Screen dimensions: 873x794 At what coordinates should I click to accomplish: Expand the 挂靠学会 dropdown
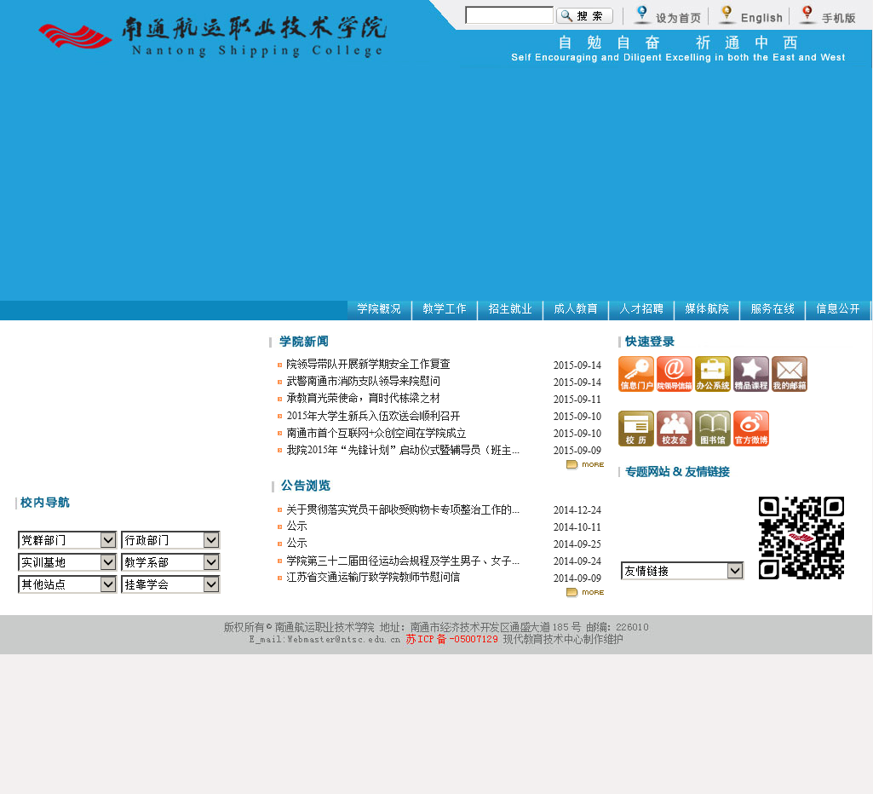coord(170,584)
